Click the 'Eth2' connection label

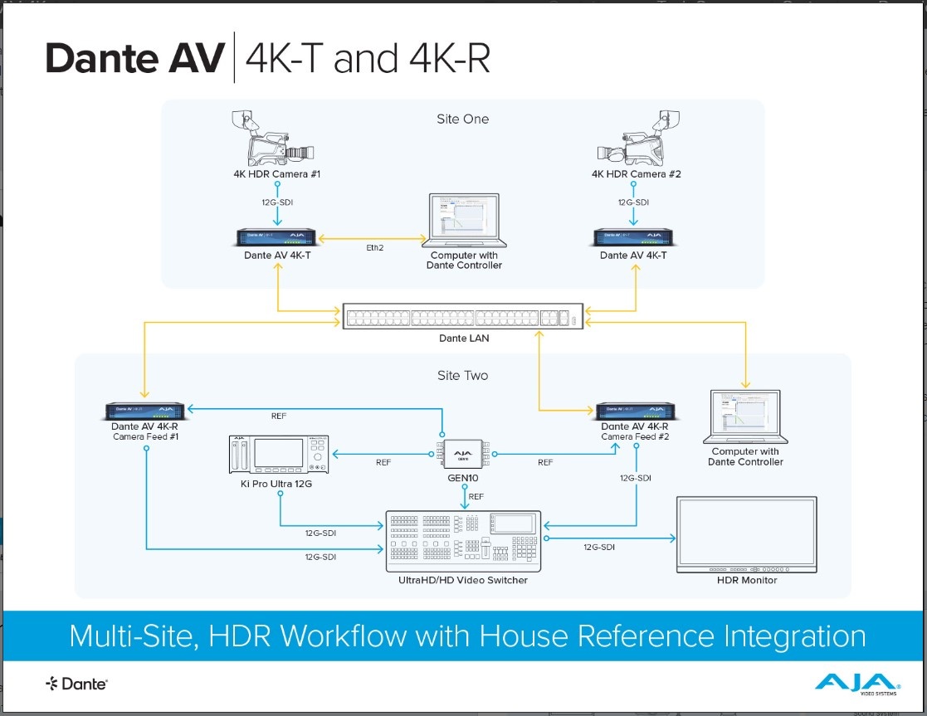(x=375, y=248)
